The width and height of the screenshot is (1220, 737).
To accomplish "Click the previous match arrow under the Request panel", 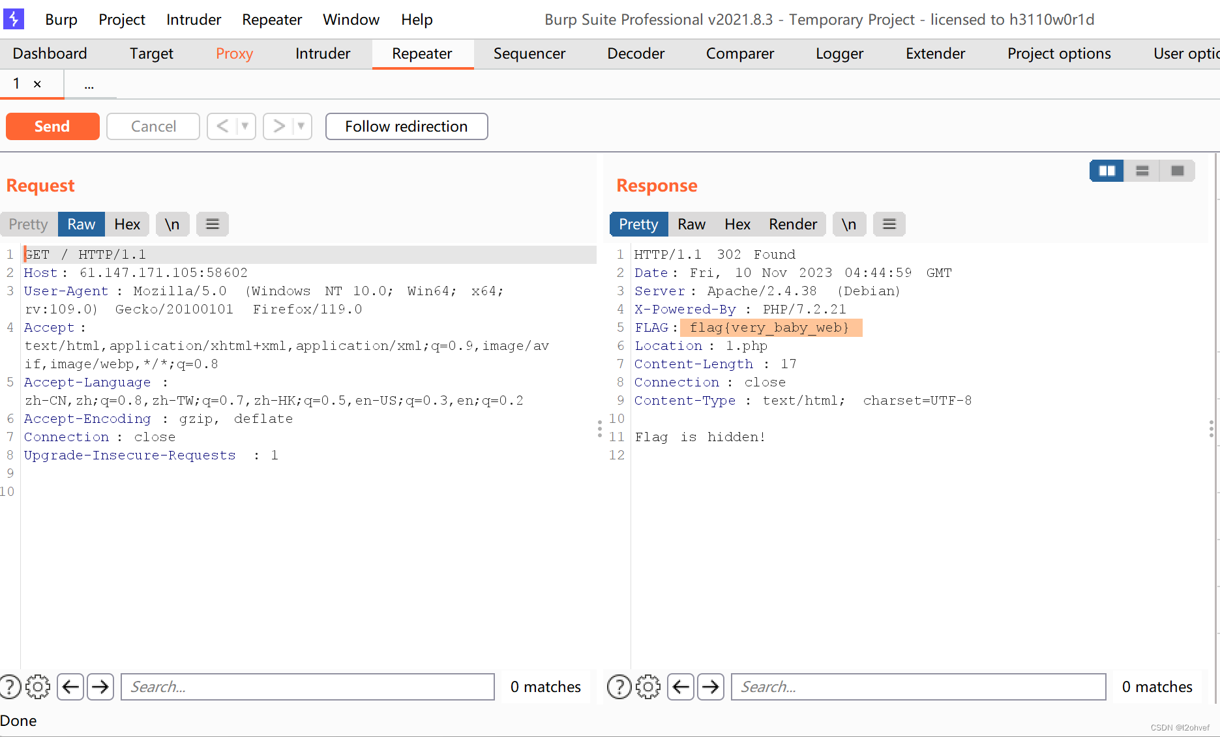I will [x=70, y=686].
